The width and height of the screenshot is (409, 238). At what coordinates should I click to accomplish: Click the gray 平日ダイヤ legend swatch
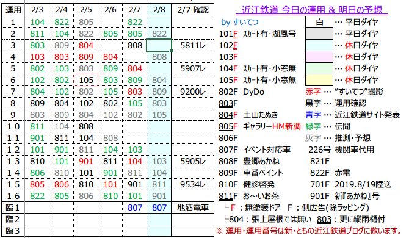[319, 34]
